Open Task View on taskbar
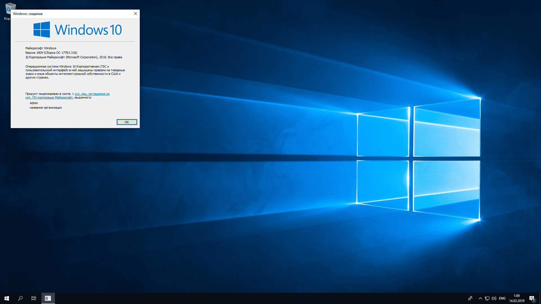Screen dimensions: 541x304 [x=34, y=298]
